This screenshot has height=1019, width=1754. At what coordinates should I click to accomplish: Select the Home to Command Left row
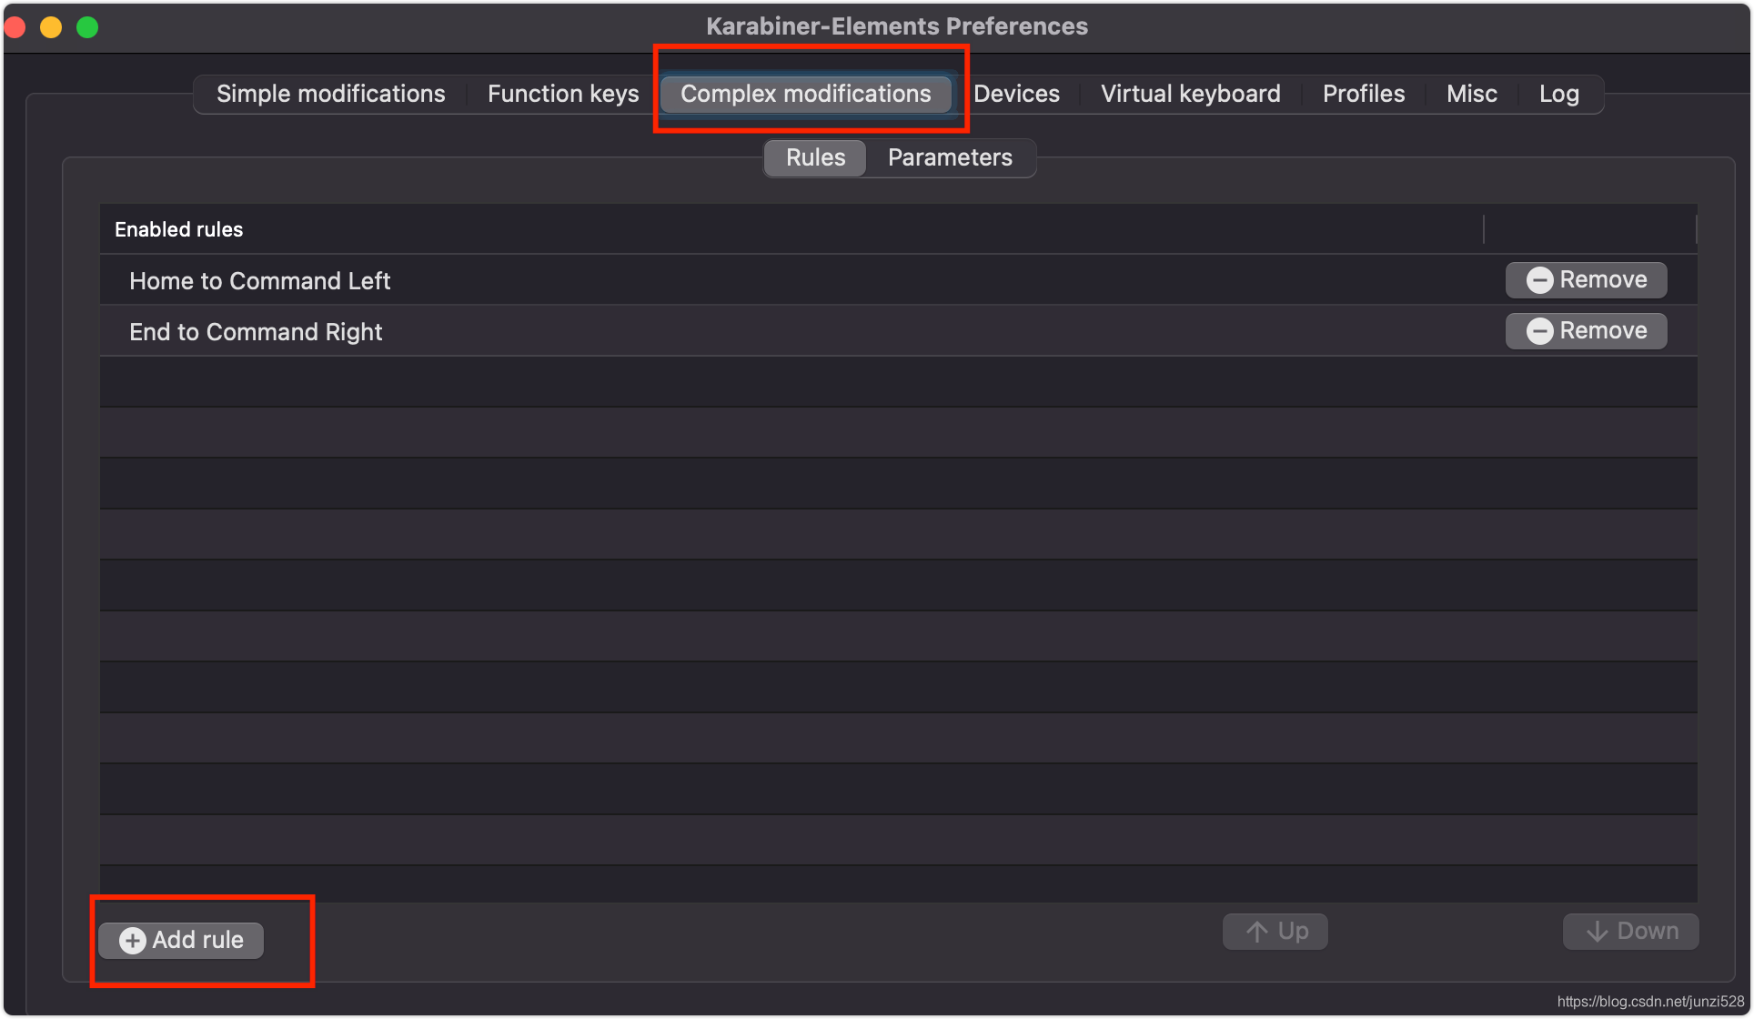tap(898, 280)
